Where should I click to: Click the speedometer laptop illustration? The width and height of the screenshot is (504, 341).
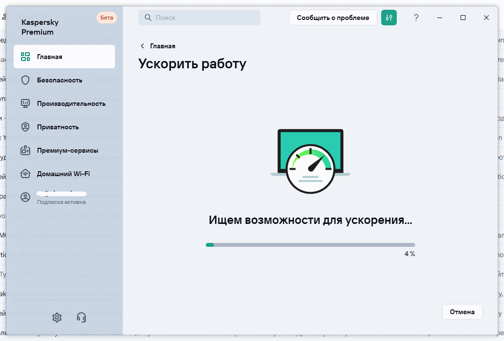pyautogui.click(x=310, y=161)
